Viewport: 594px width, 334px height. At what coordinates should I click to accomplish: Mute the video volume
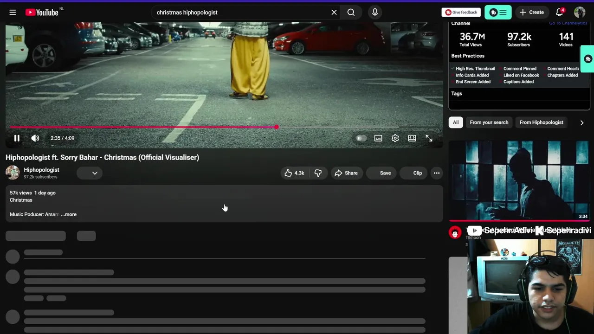[35, 138]
